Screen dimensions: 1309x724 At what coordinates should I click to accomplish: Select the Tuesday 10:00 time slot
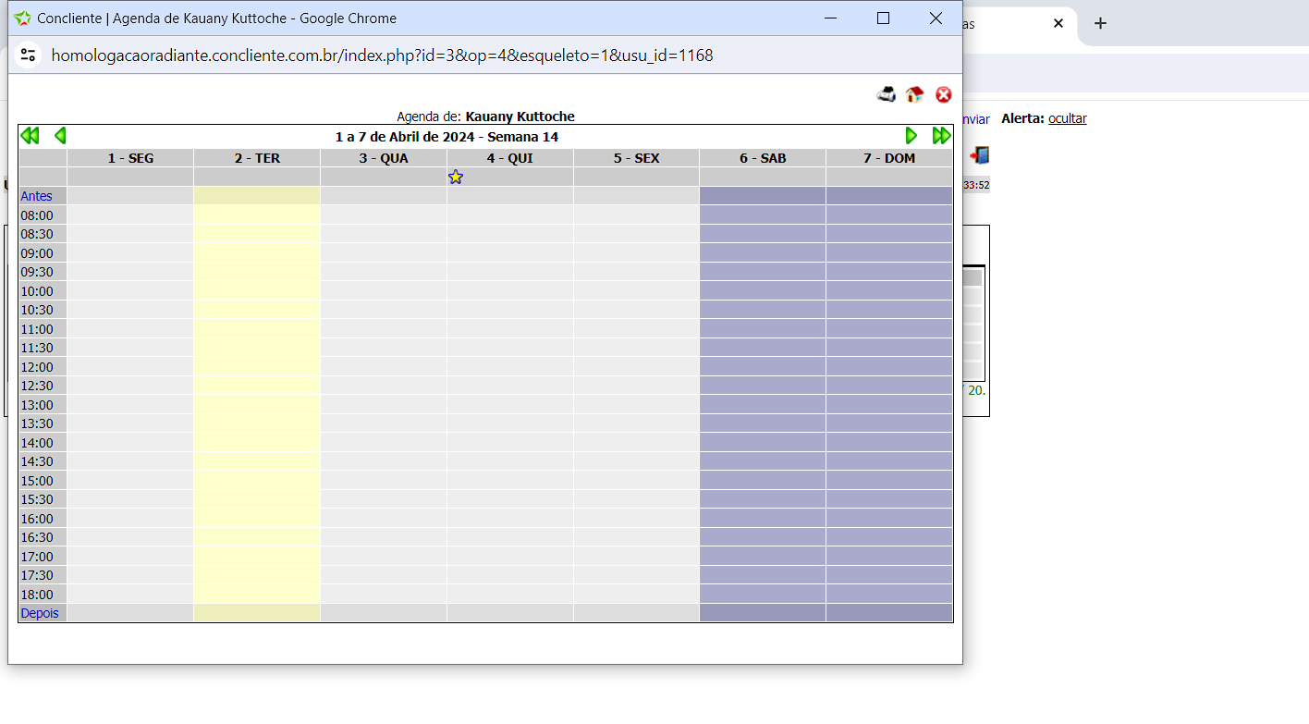(257, 291)
